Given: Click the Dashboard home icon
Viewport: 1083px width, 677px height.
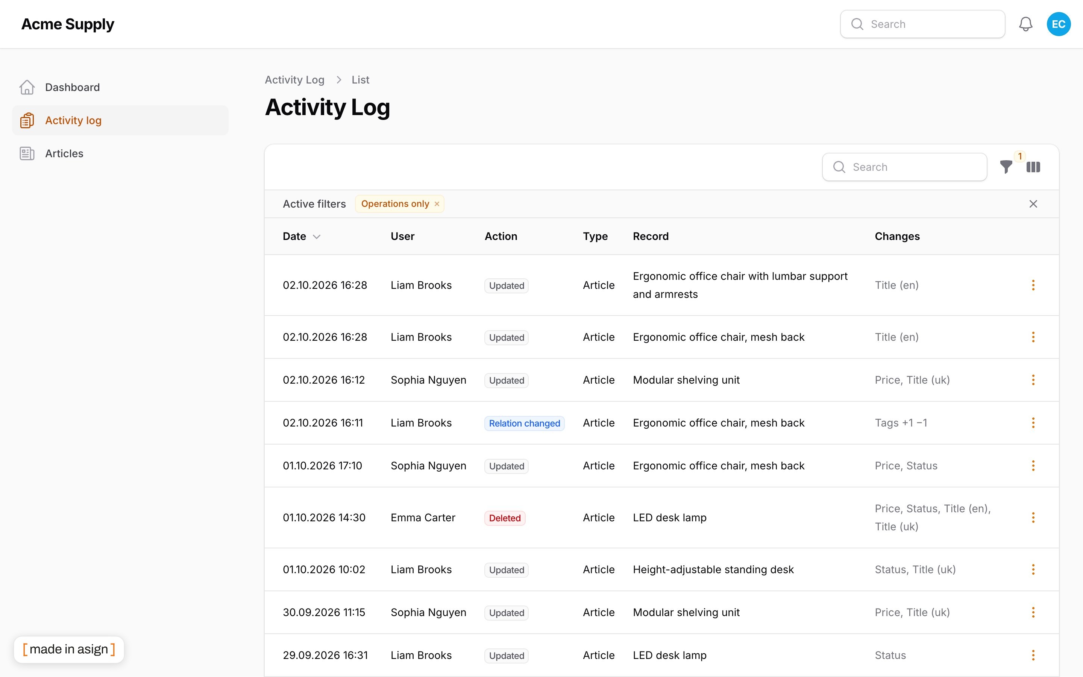Looking at the screenshot, I should [x=27, y=87].
